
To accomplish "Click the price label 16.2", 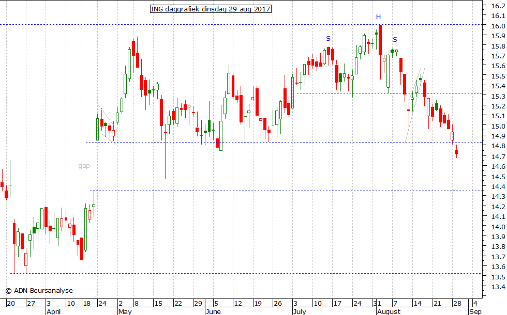I will click(x=498, y=6).
